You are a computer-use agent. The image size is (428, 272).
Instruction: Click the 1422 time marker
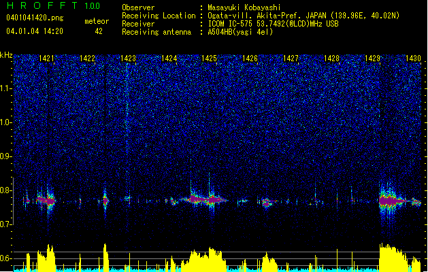point(87,58)
